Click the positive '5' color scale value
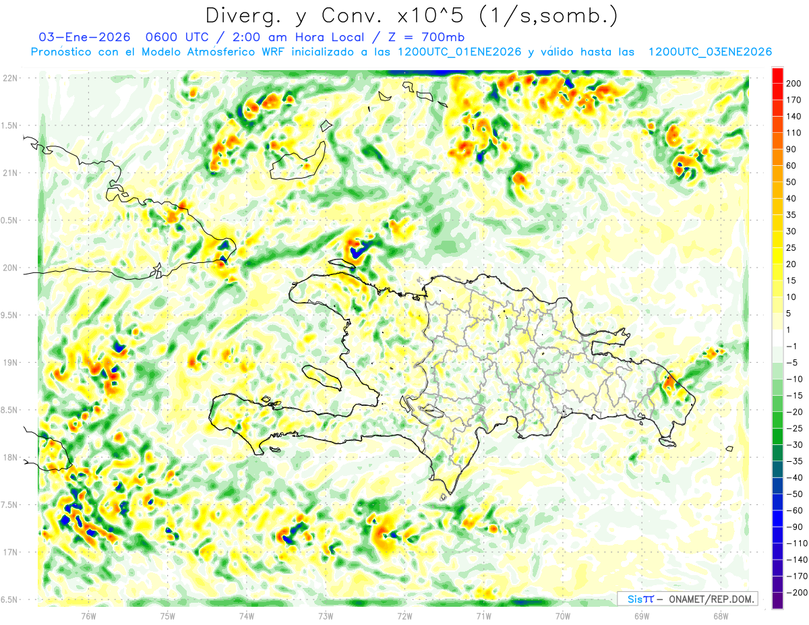The width and height of the screenshot is (809, 625). point(789,314)
